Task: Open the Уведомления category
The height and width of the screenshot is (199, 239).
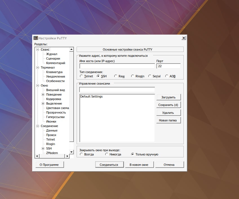Action: pos(56,76)
